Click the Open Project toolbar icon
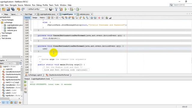Viewport: 192px width, 108px height. 8,9
